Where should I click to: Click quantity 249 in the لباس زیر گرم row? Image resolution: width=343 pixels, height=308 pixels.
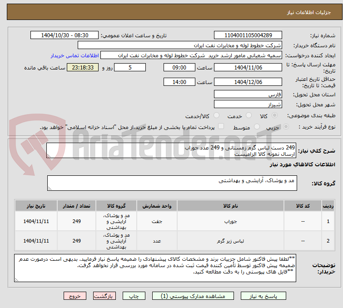click(x=77, y=241)
